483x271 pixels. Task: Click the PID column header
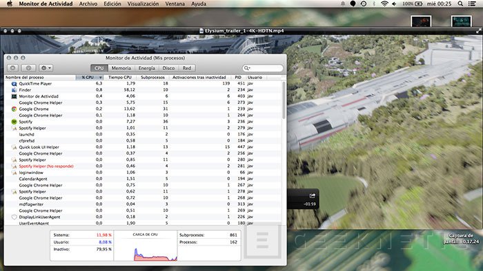[238, 77]
